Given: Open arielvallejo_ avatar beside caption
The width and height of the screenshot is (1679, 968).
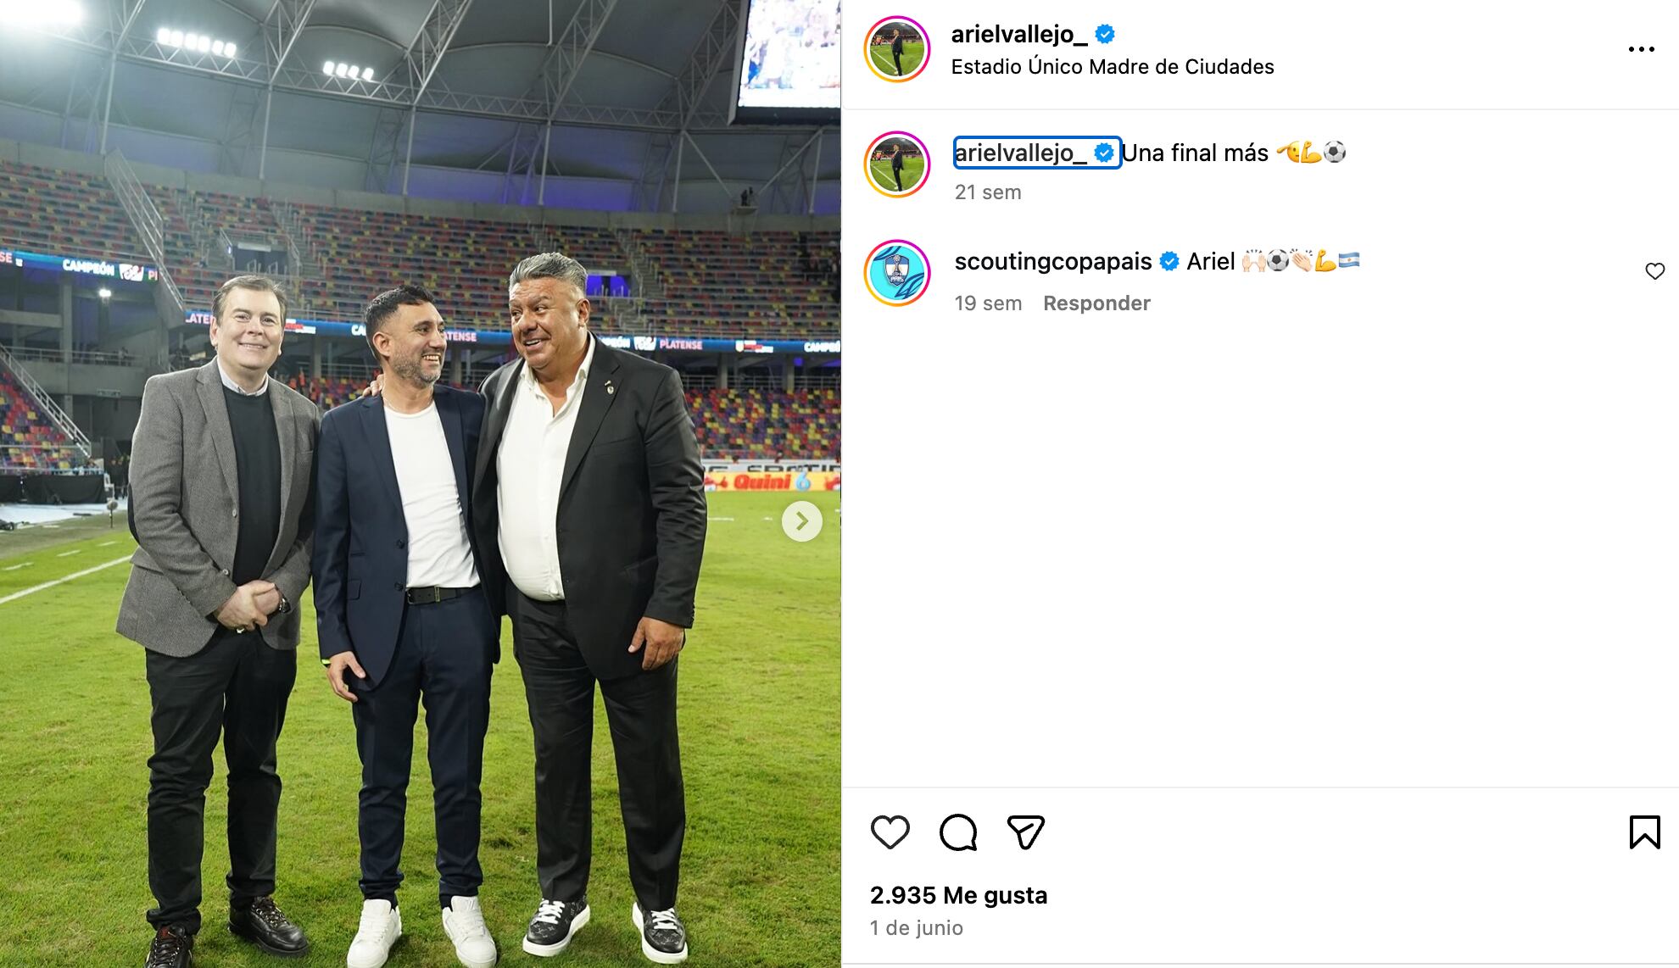Looking at the screenshot, I should click(897, 164).
